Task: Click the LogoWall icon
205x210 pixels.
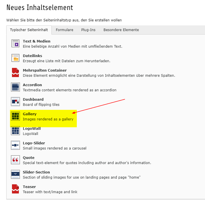Action: click(x=15, y=131)
